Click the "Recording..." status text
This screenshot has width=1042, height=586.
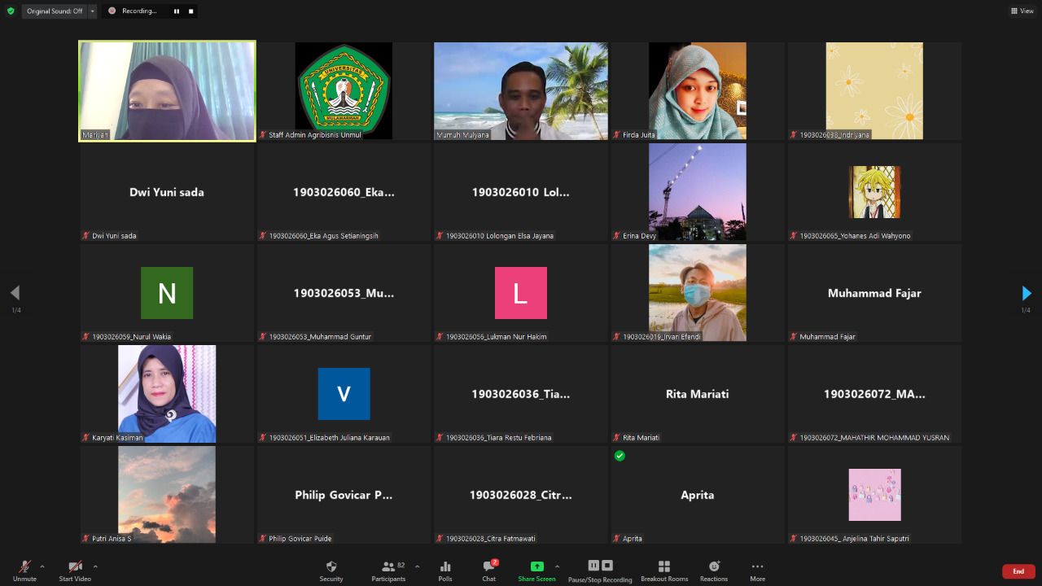[x=139, y=11]
